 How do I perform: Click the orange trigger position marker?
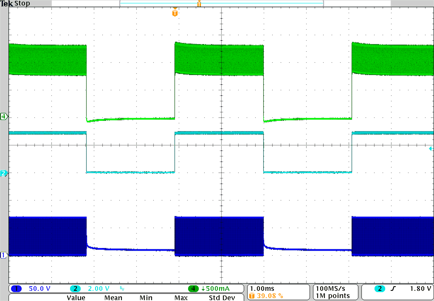coord(175,12)
